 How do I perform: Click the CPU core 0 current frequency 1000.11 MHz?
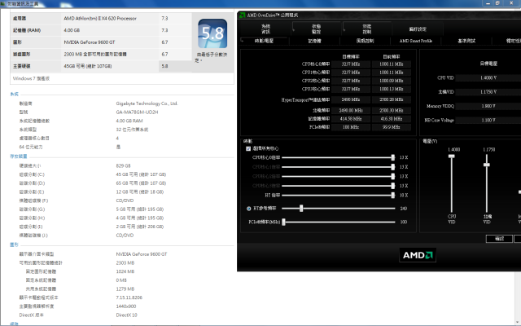coord(392,64)
